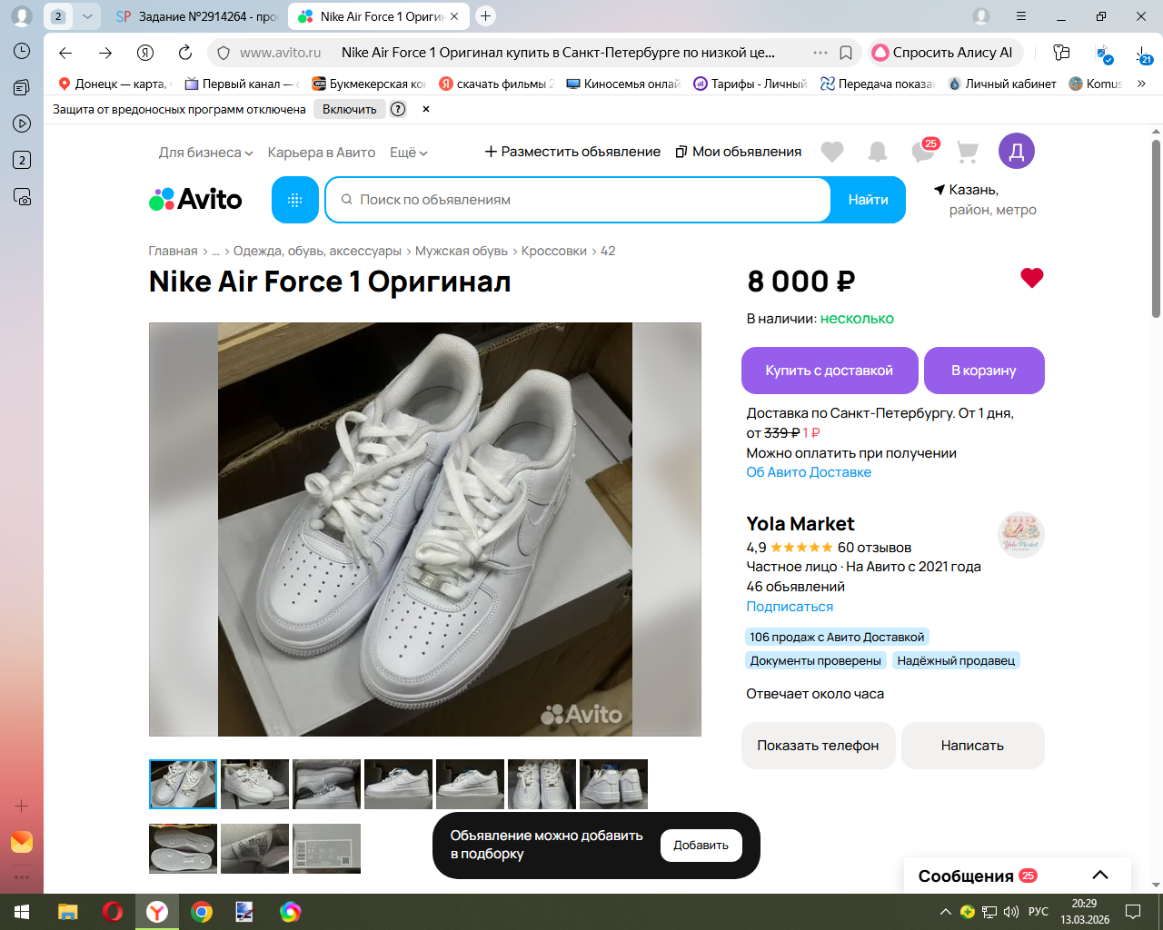Switch keyboard language РУС indicator
Screen dimensions: 1163x930
point(1038,912)
